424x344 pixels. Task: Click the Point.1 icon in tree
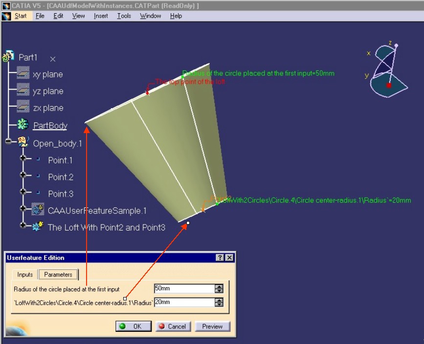(x=38, y=159)
